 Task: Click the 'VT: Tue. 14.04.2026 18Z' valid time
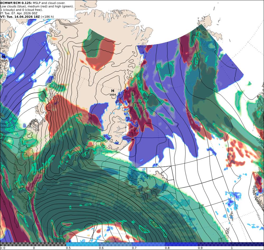pyautogui.click(x=20, y=17)
